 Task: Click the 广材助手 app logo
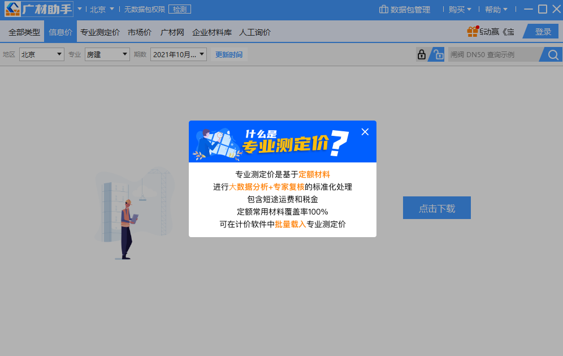[x=38, y=9]
